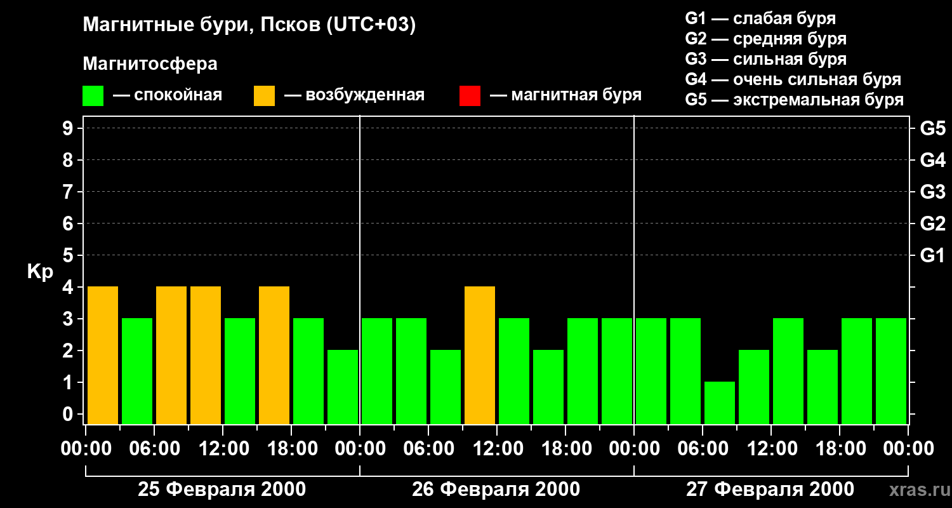Screen dimensions: 952x508
Task: Click the «— спокойная» legend label
Action: (168, 95)
